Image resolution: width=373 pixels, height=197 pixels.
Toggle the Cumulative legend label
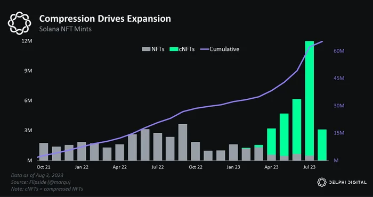click(x=224, y=49)
